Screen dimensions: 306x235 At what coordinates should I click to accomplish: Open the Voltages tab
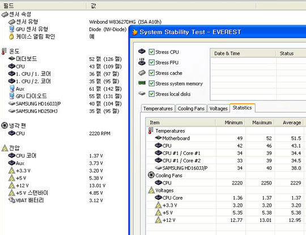point(218,108)
